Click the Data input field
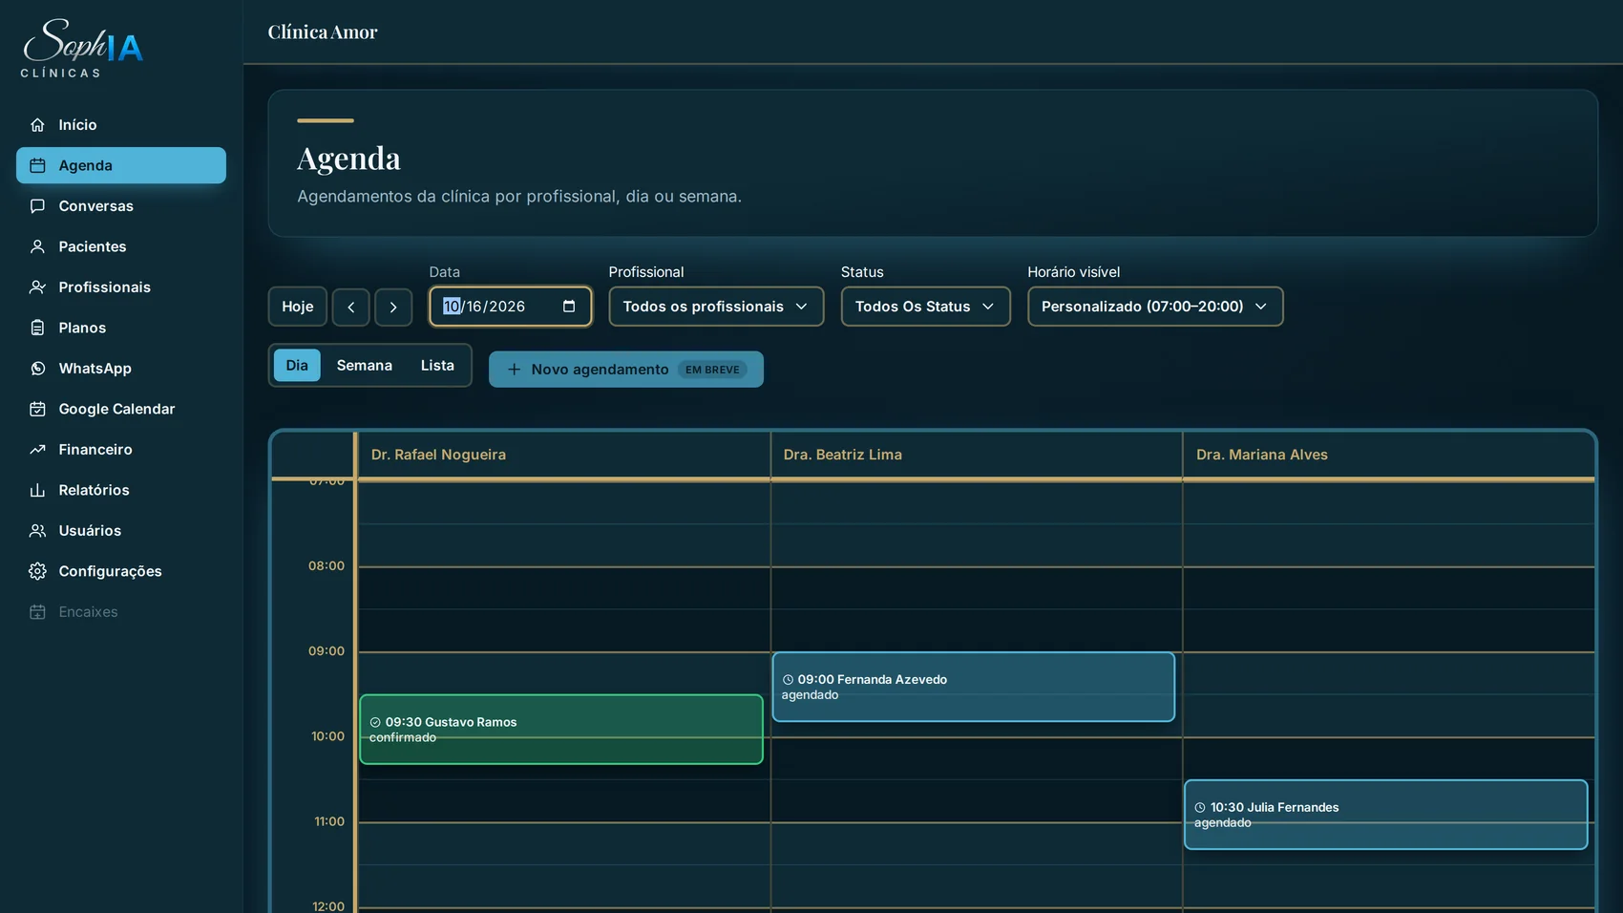The image size is (1623, 913). coord(511,307)
